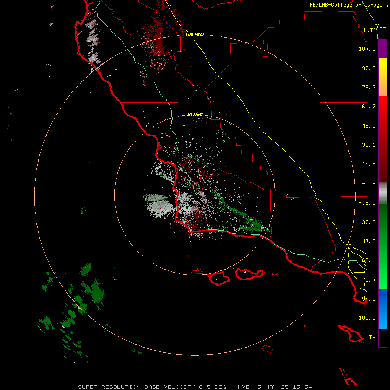Select the -16.5 legend value

coord(367,203)
